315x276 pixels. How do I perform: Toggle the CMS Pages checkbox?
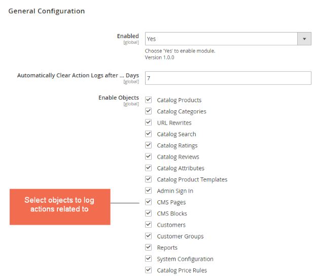(149, 202)
